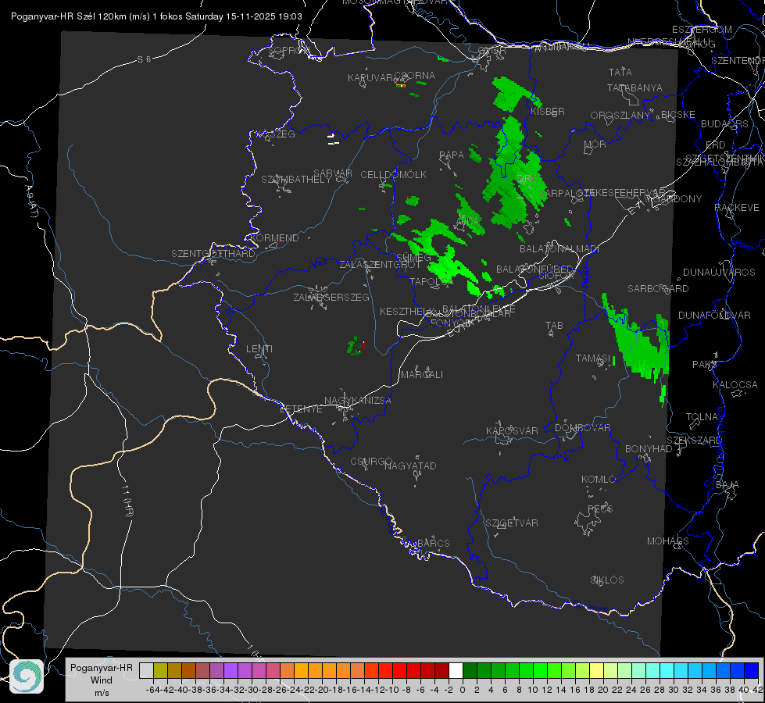Image resolution: width=765 pixels, height=703 pixels.
Task: Select the ZALAEGERSZEG label
Action: 331,297
